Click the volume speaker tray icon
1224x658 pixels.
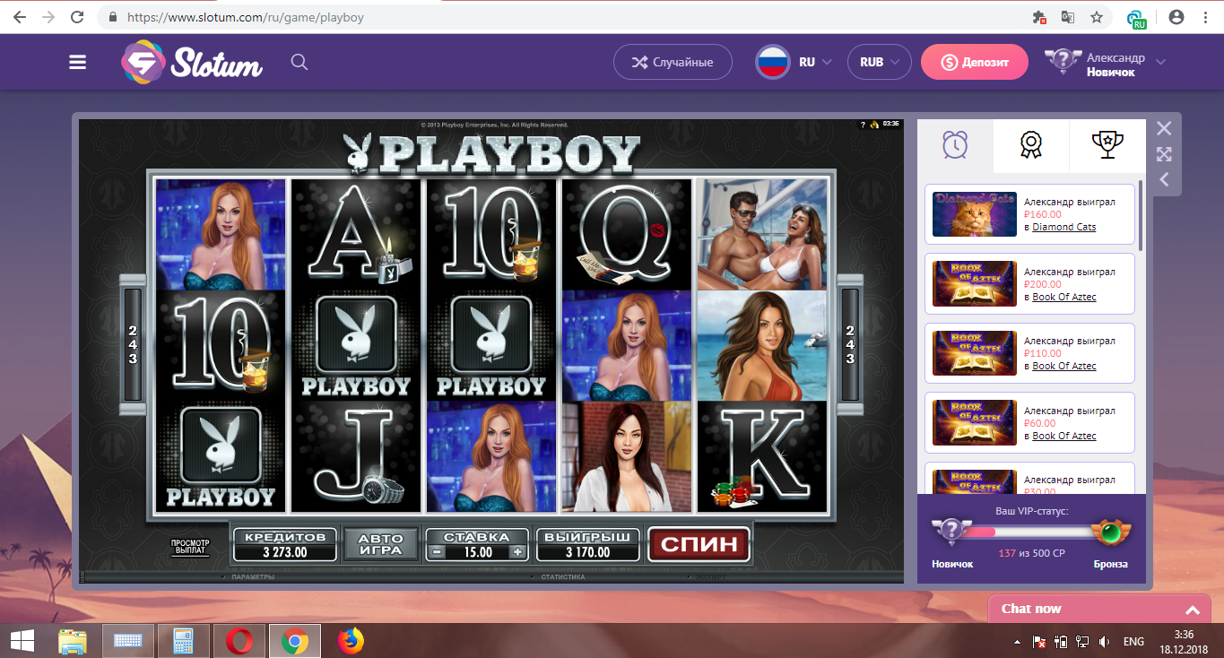pyautogui.click(x=1106, y=642)
